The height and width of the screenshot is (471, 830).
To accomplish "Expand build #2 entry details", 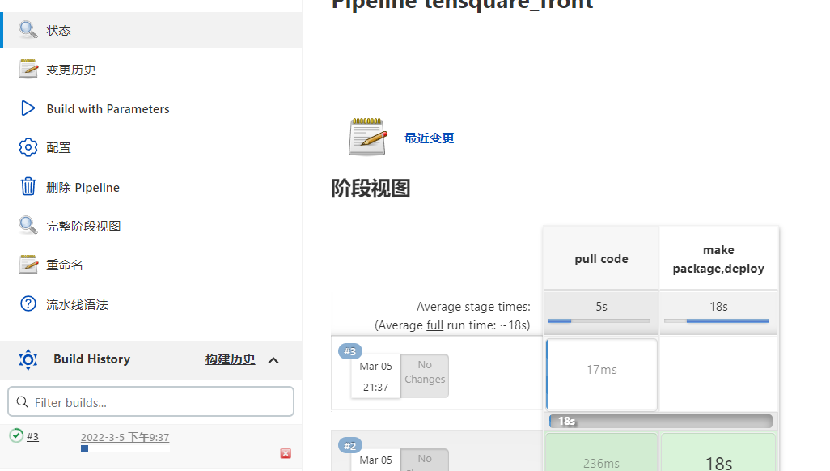I will point(349,445).
